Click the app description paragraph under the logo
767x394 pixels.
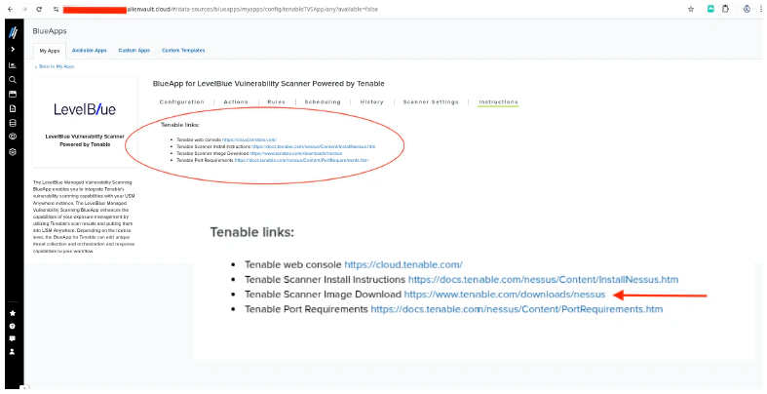click(84, 217)
